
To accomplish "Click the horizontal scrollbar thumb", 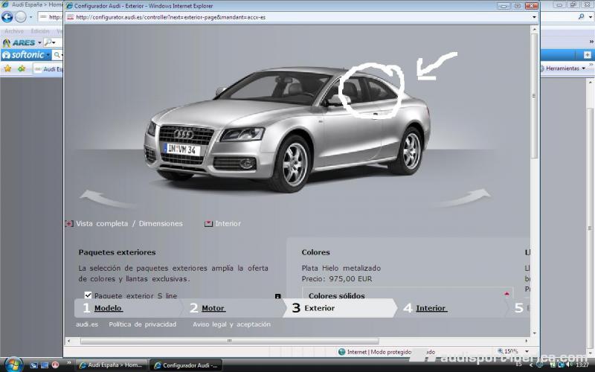I will pyautogui.click(x=229, y=341).
